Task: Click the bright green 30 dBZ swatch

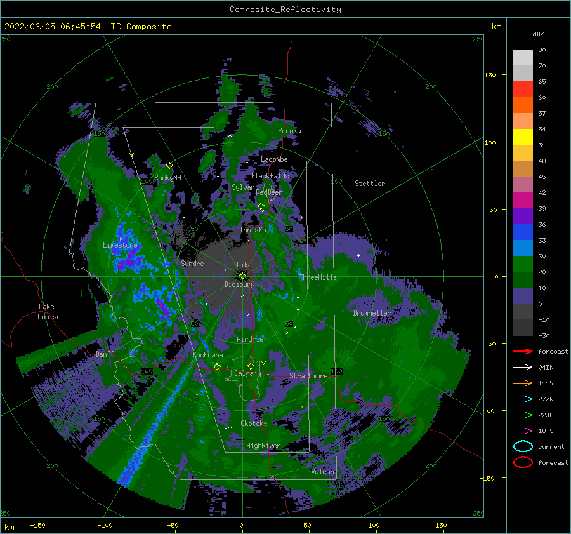Action: [x=523, y=264]
